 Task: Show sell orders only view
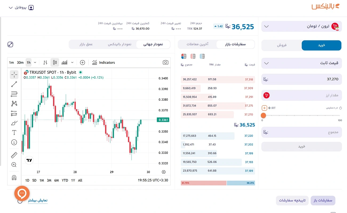[193, 56]
